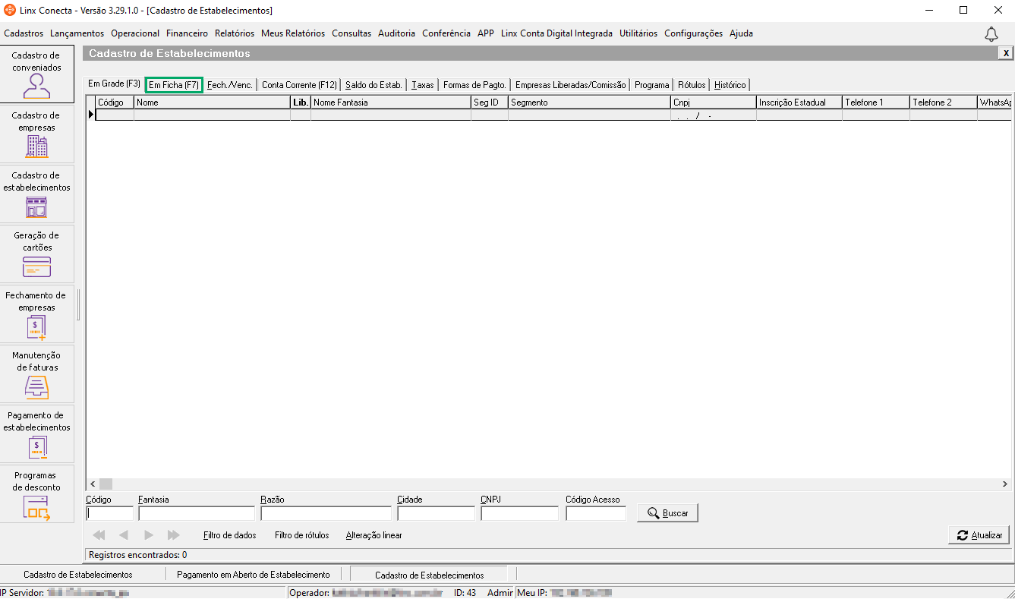Switch to Programa tab
This screenshot has height=599, width=1015.
pyautogui.click(x=652, y=85)
